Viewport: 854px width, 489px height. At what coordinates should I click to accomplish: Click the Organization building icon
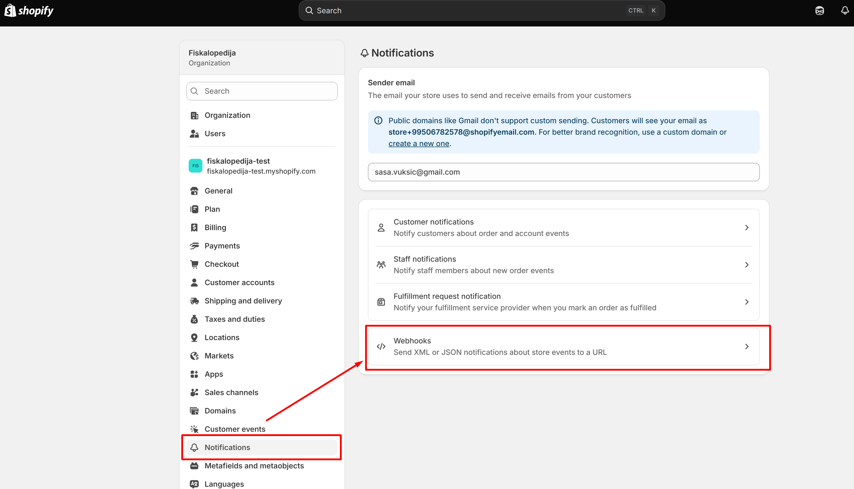(194, 115)
